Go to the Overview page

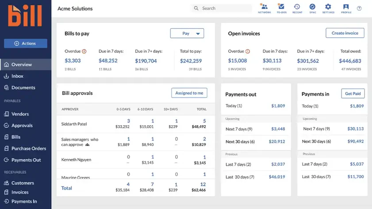pyautogui.click(x=26, y=64)
